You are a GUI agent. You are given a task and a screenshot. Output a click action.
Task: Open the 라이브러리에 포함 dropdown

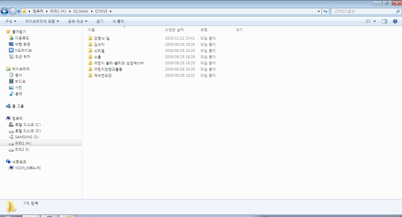[42, 21]
